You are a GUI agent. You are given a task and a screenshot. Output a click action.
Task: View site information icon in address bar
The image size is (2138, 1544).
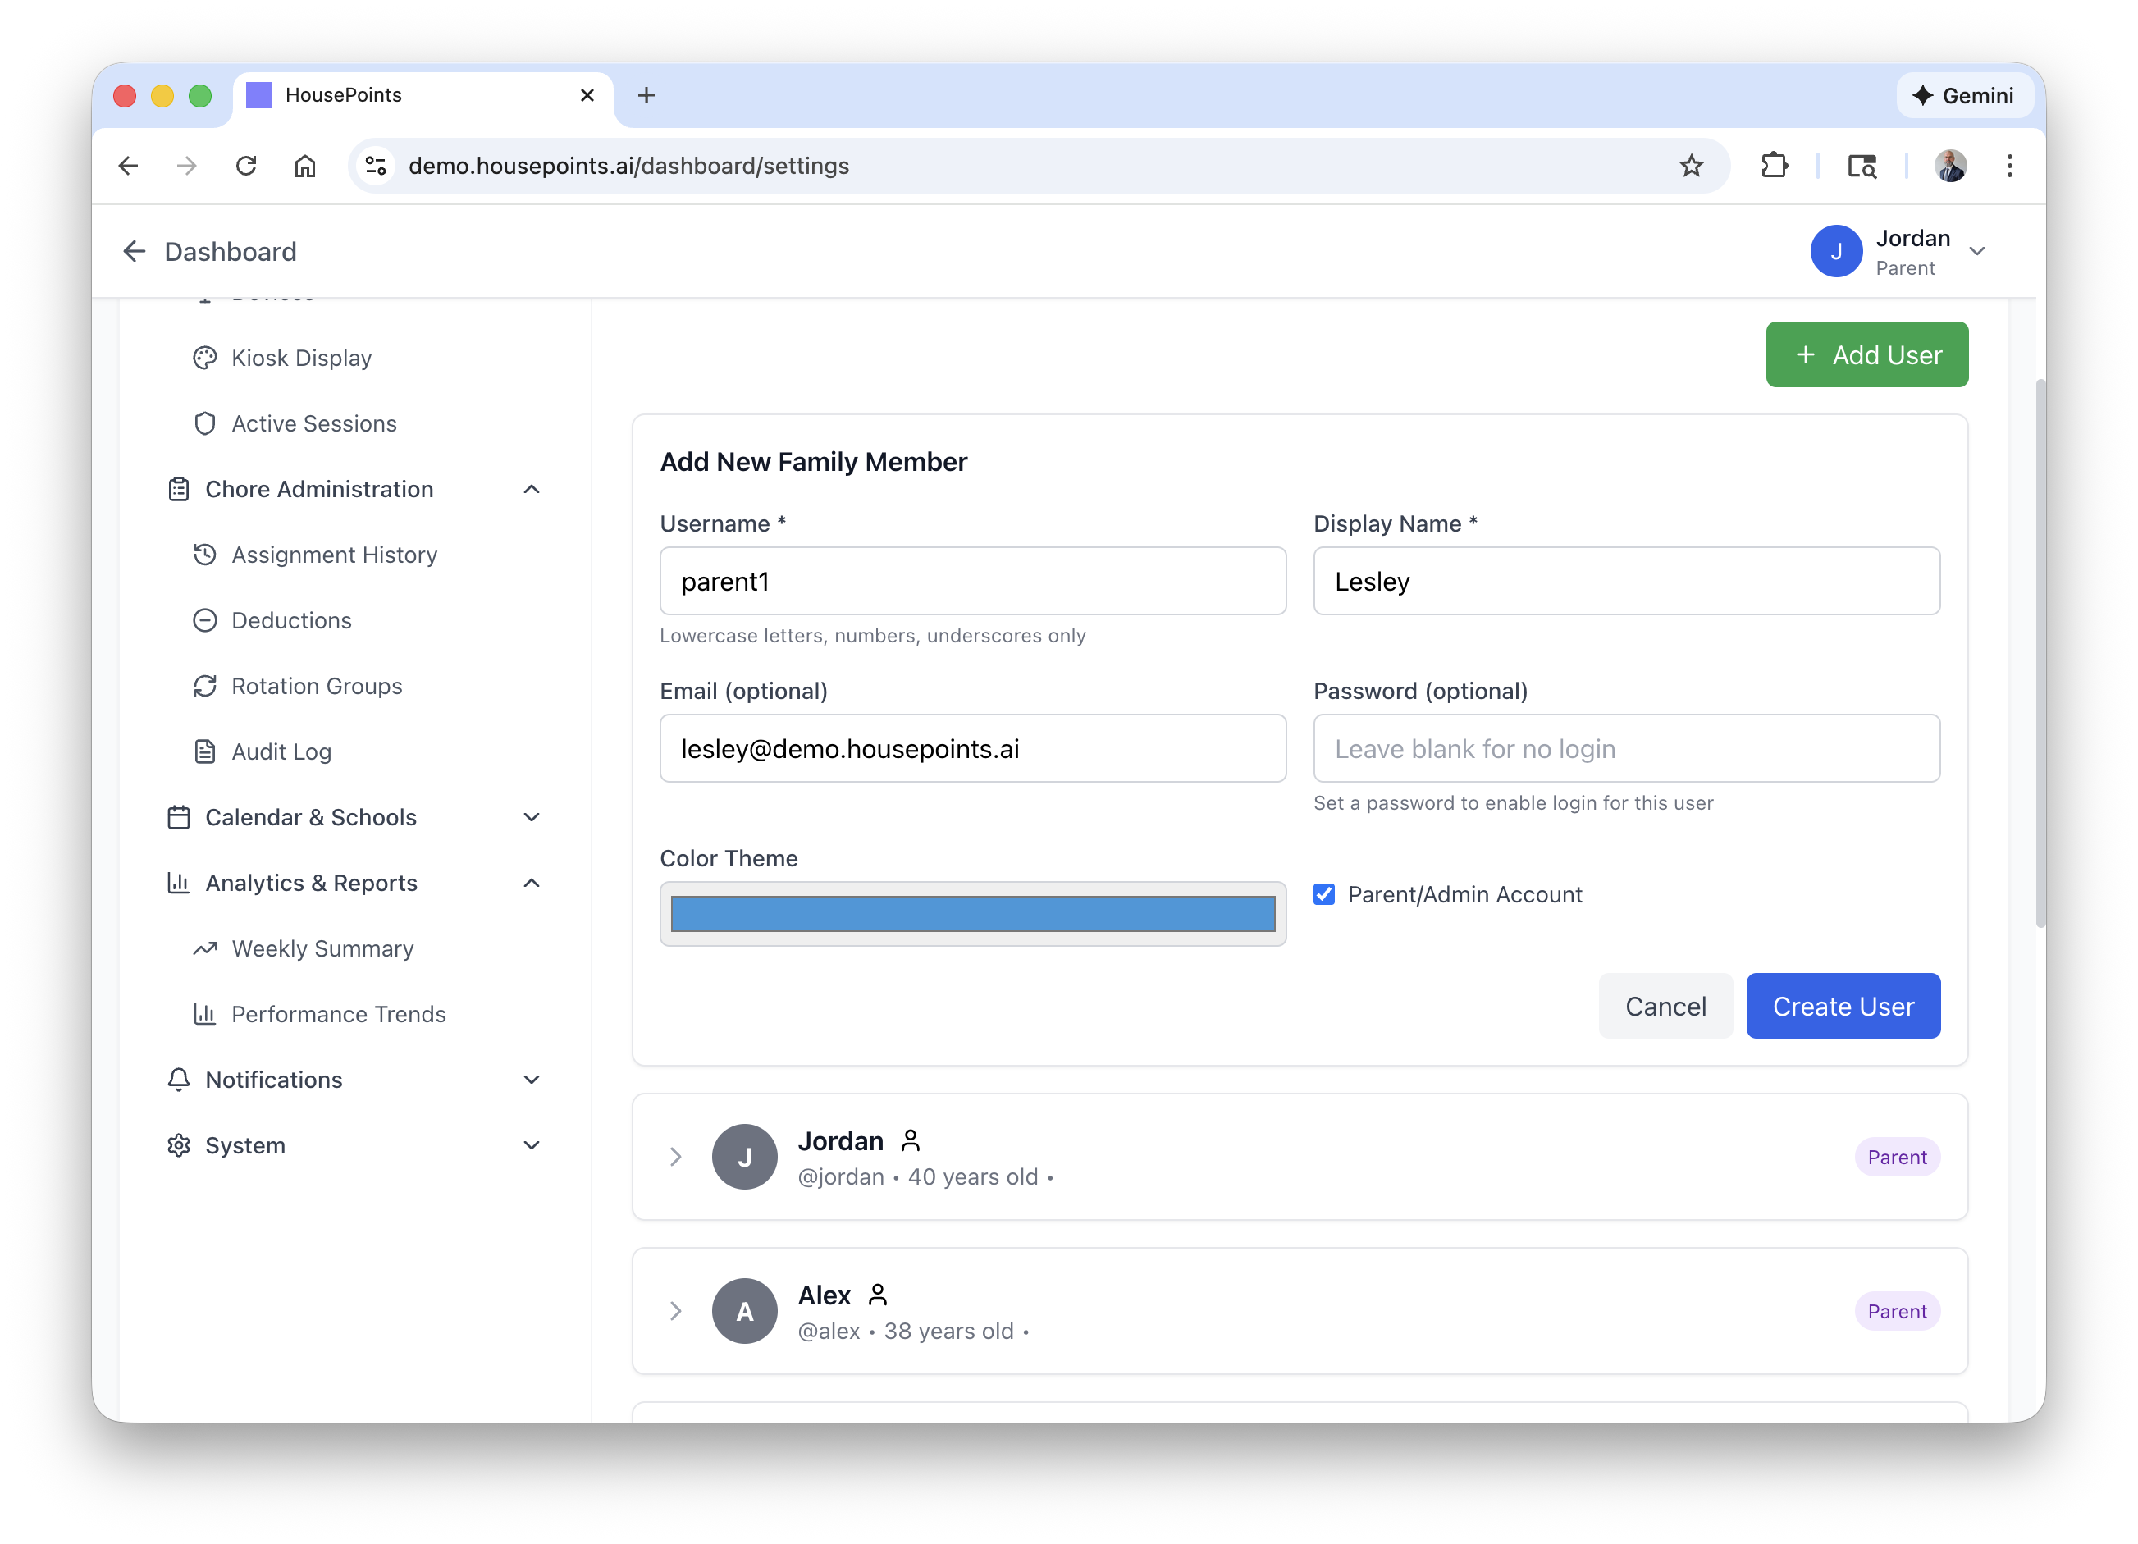click(x=376, y=166)
